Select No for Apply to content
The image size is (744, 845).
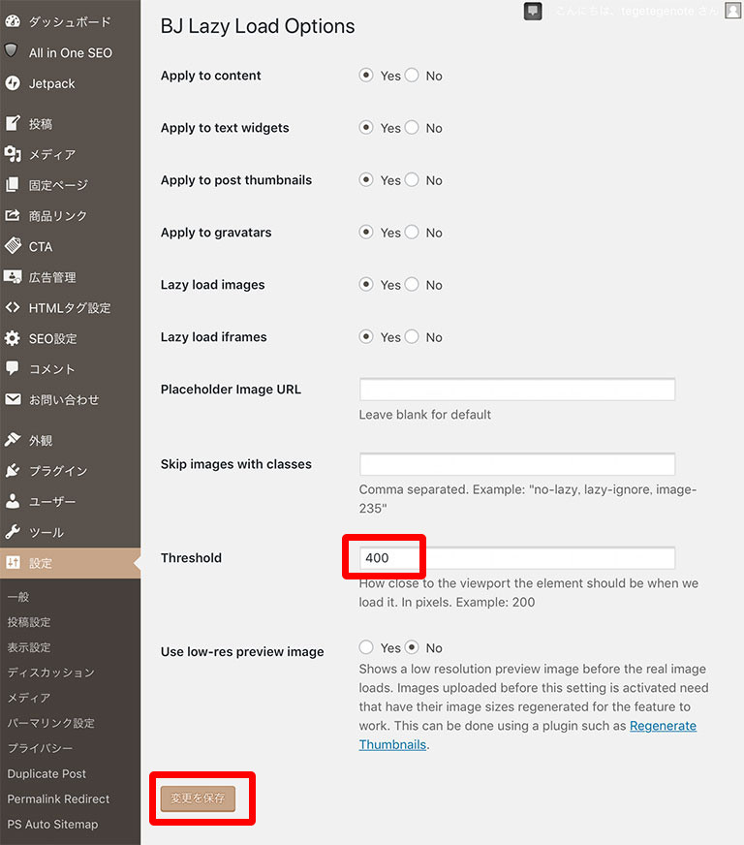(x=412, y=75)
